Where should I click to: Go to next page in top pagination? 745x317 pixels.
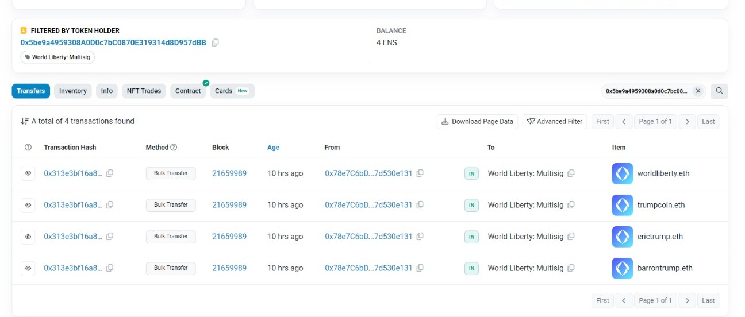(687, 122)
